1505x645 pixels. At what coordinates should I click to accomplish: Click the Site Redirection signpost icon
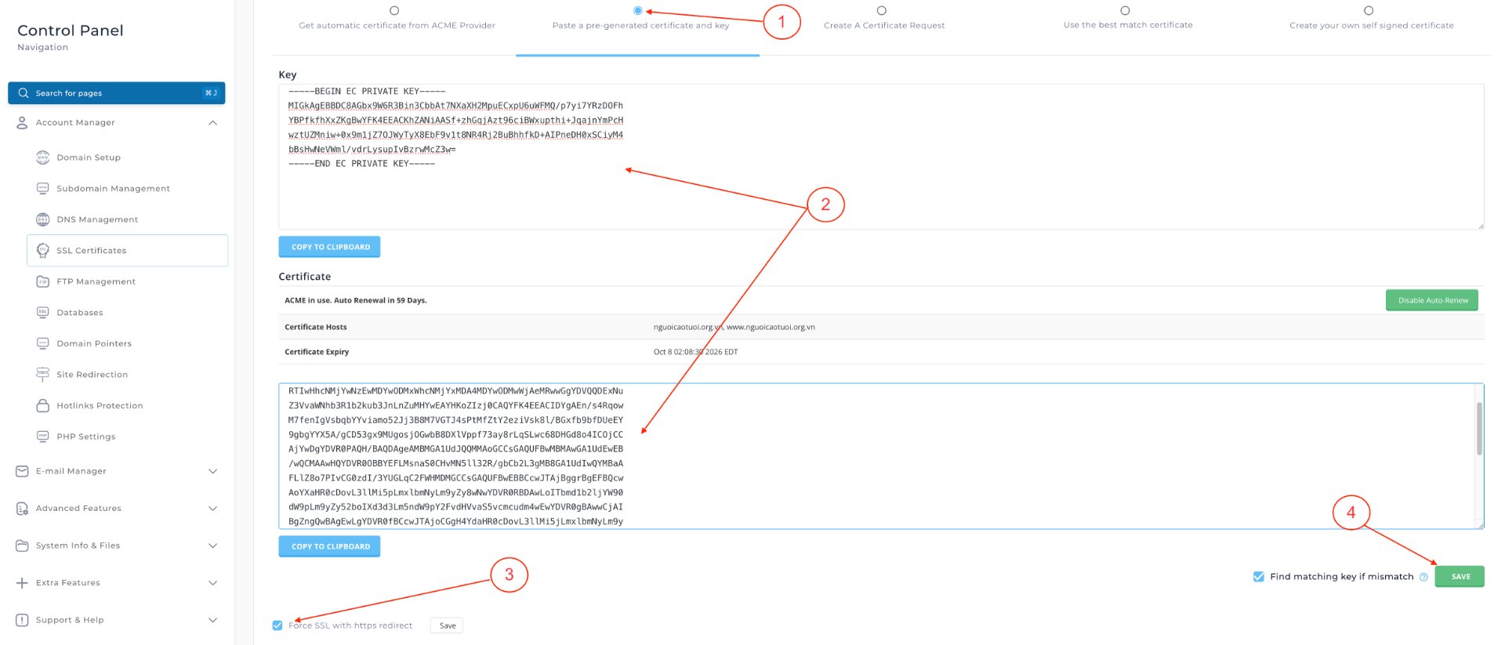[x=43, y=375]
